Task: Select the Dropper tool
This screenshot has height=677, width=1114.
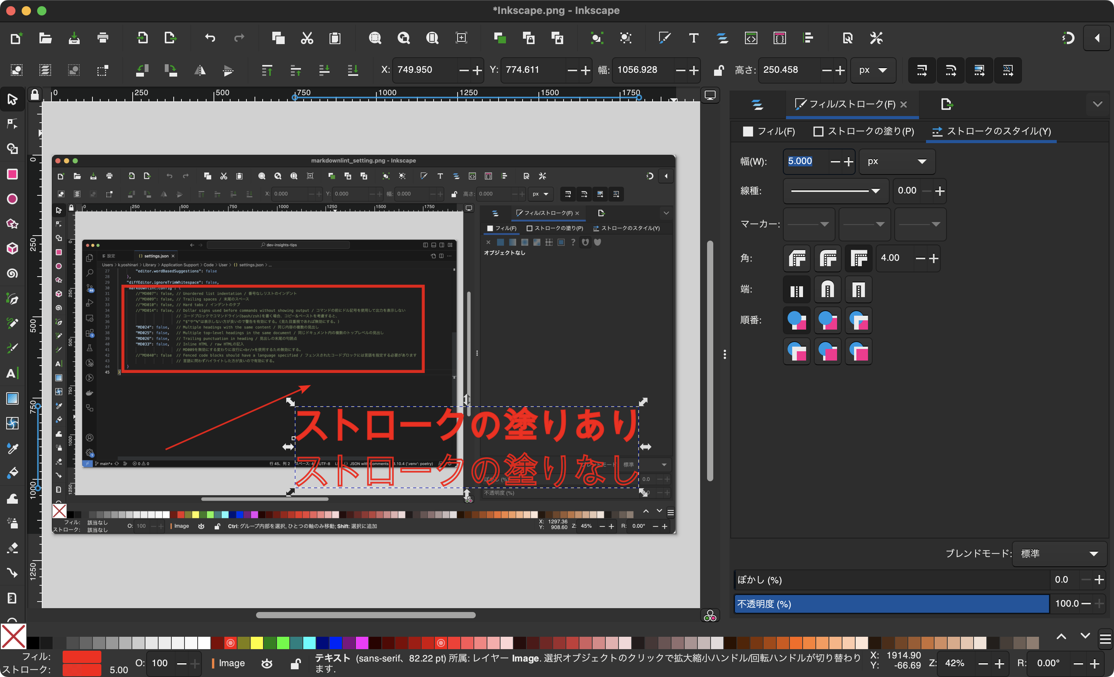Action: click(x=12, y=448)
